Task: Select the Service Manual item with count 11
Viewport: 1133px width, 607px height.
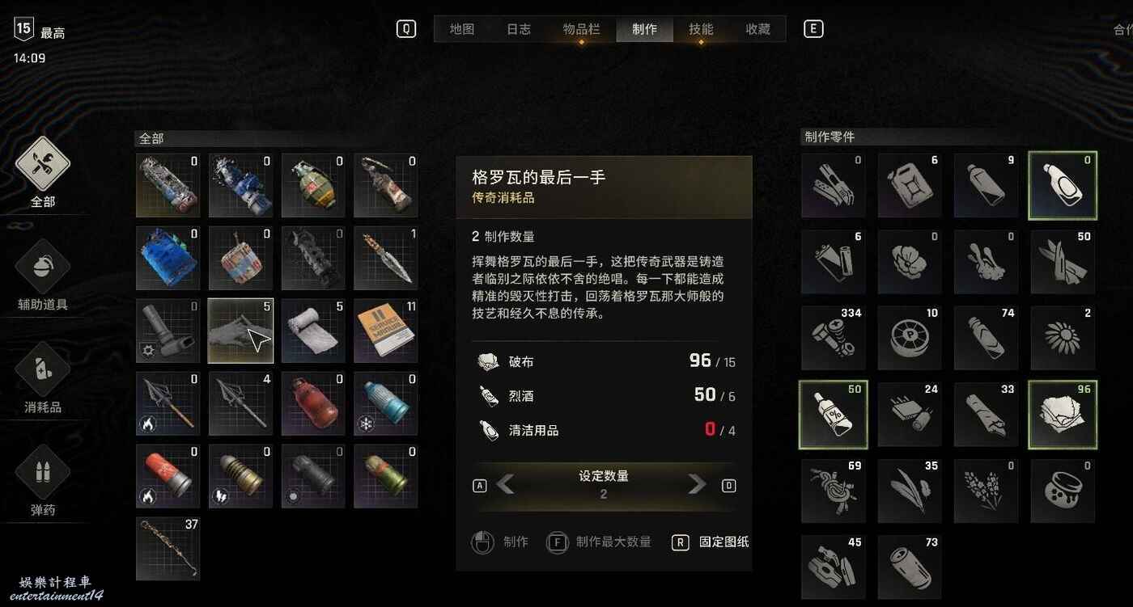Action: pos(386,331)
